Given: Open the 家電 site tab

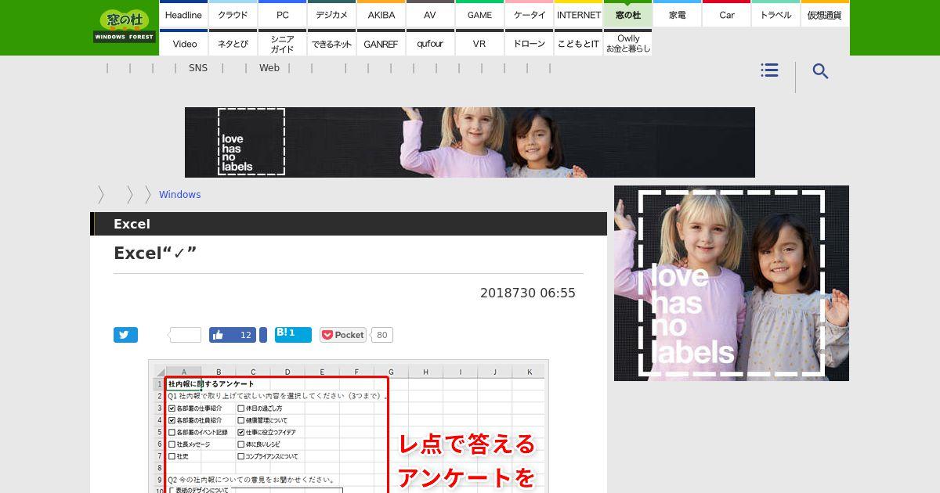Looking at the screenshot, I should click(x=677, y=15).
